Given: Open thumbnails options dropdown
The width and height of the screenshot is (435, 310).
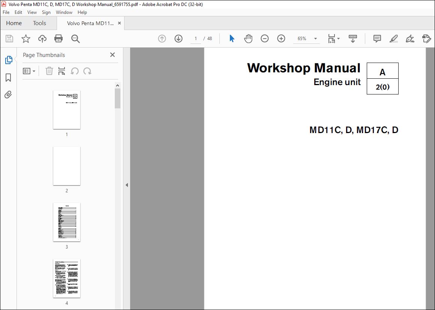Looking at the screenshot, I should (x=29, y=71).
